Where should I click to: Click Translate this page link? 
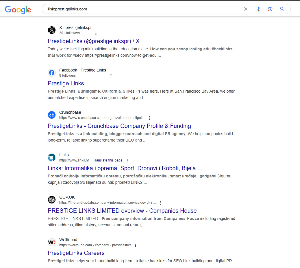click(108, 160)
